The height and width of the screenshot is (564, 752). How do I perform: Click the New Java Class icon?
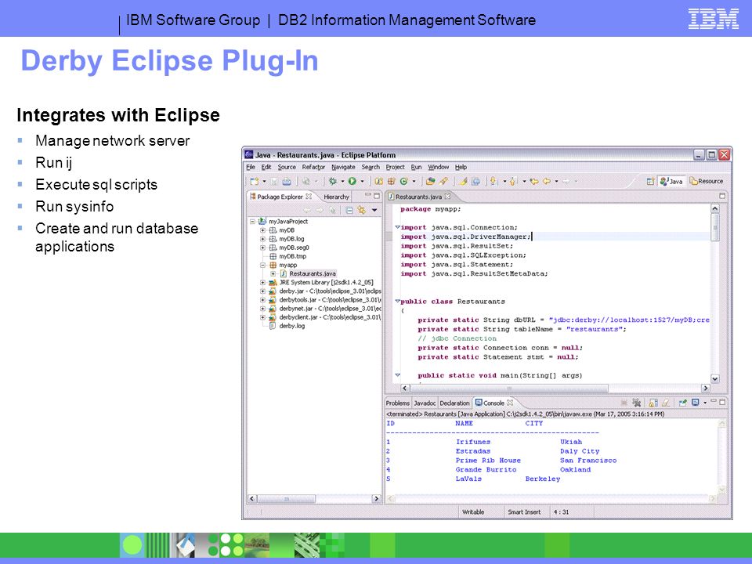pyautogui.click(x=404, y=181)
